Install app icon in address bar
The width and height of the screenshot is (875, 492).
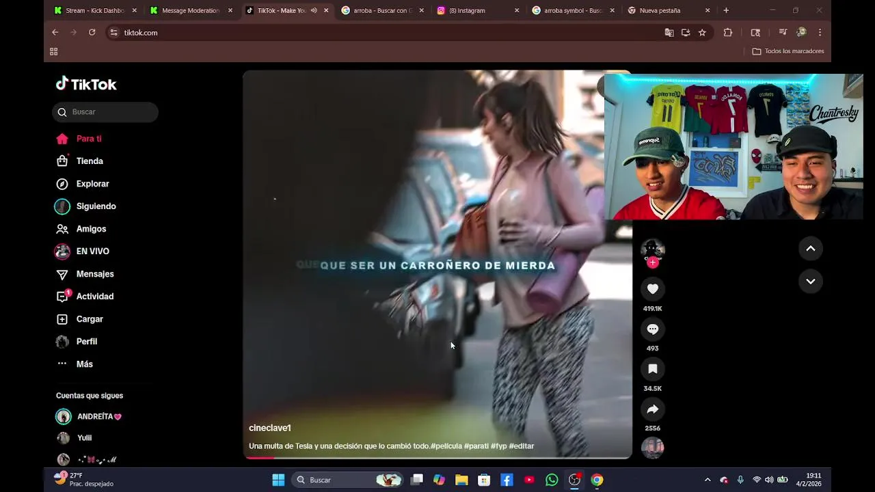pyautogui.click(x=686, y=32)
